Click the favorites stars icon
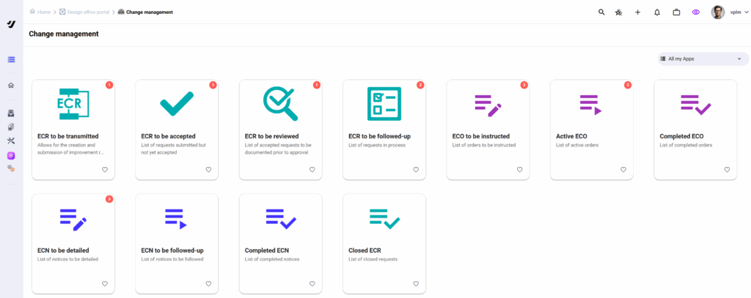The image size is (751, 298). (x=619, y=12)
